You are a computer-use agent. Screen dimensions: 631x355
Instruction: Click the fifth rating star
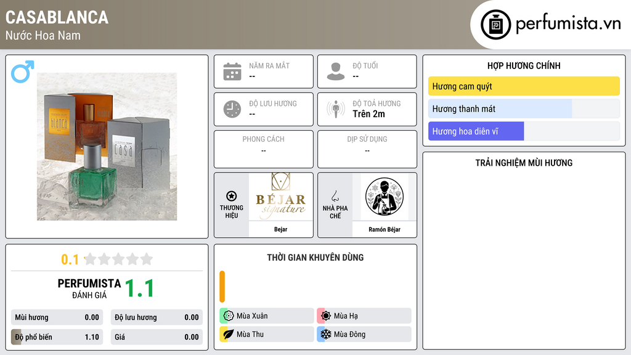(x=147, y=259)
